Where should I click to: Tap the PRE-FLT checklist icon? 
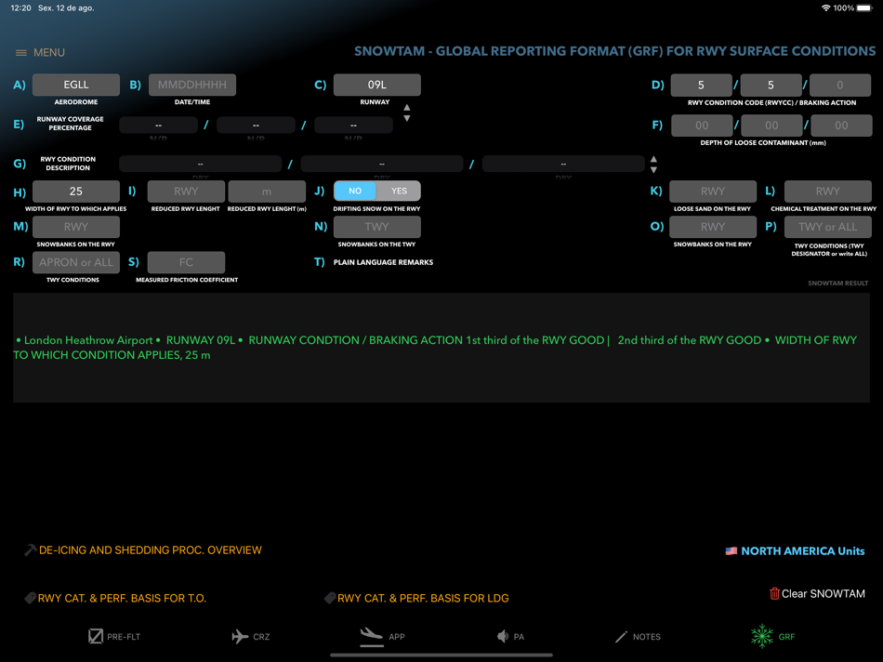(95, 636)
